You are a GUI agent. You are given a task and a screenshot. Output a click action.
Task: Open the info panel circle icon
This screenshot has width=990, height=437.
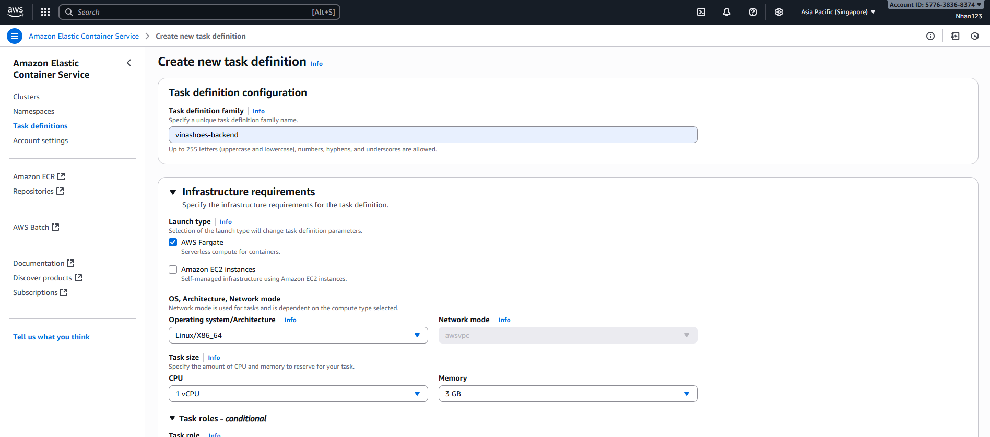point(930,36)
